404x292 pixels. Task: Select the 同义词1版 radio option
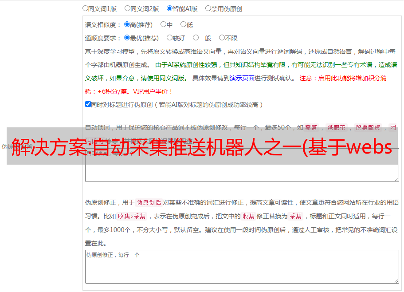(x=85, y=8)
